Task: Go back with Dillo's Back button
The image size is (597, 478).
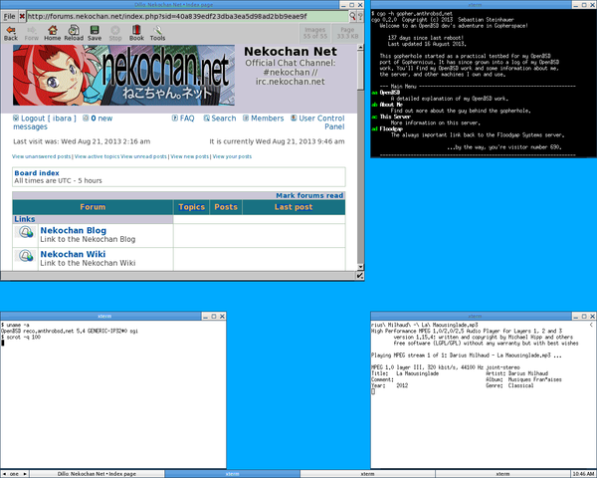Action: coord(11,33)
